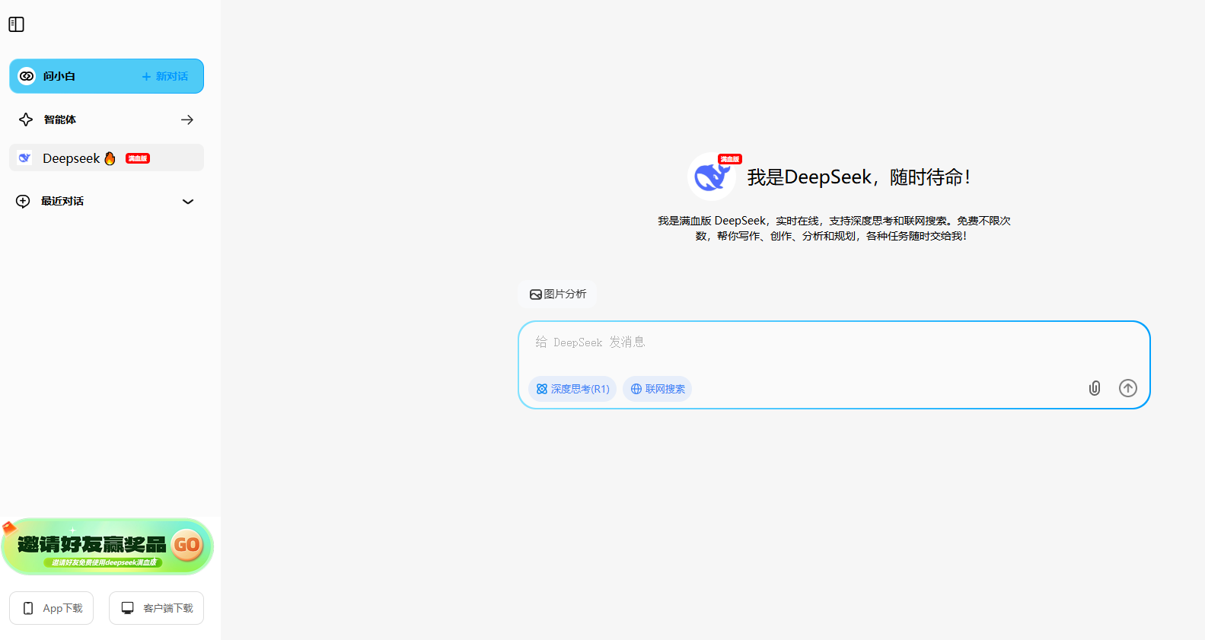The width and height of the screenshot is (1205, 640).
Task: Click the Deepseek whale icon in sidebar
Action: click(24, 158)
